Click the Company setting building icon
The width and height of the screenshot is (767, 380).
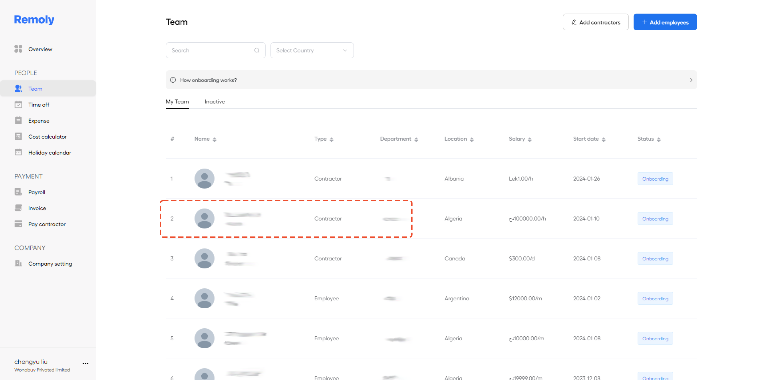click(x=18, y=263)
